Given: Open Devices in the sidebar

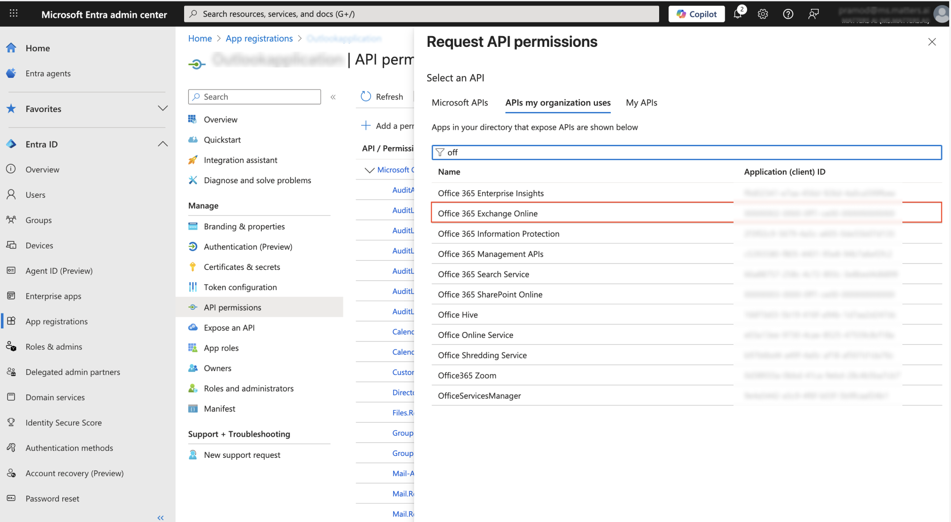Looking at the screenshot, I should tap(39, 246).
